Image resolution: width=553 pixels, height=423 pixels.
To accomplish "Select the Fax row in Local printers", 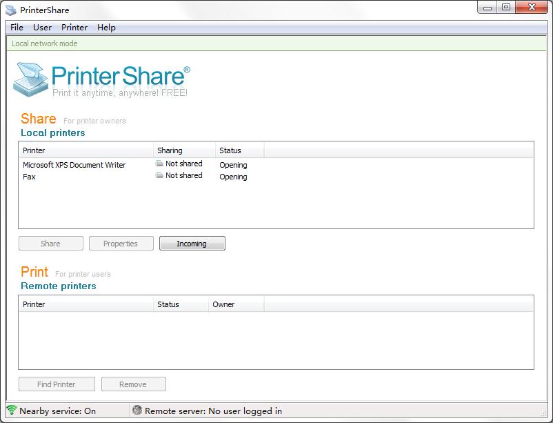I will tap(83, 177).
